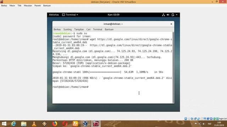Open VirtualBox Mesin menu

[12, 6]
